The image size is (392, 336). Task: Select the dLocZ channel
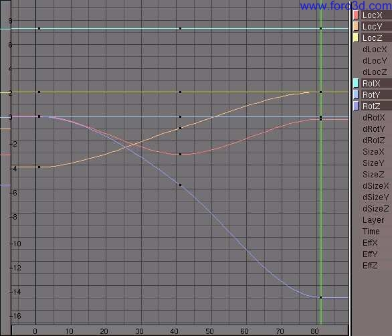(375, 72)
